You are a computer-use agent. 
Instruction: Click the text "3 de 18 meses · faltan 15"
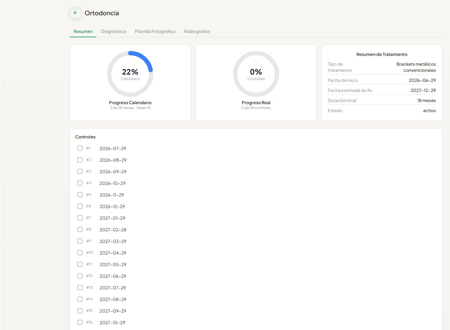(130, 108)
